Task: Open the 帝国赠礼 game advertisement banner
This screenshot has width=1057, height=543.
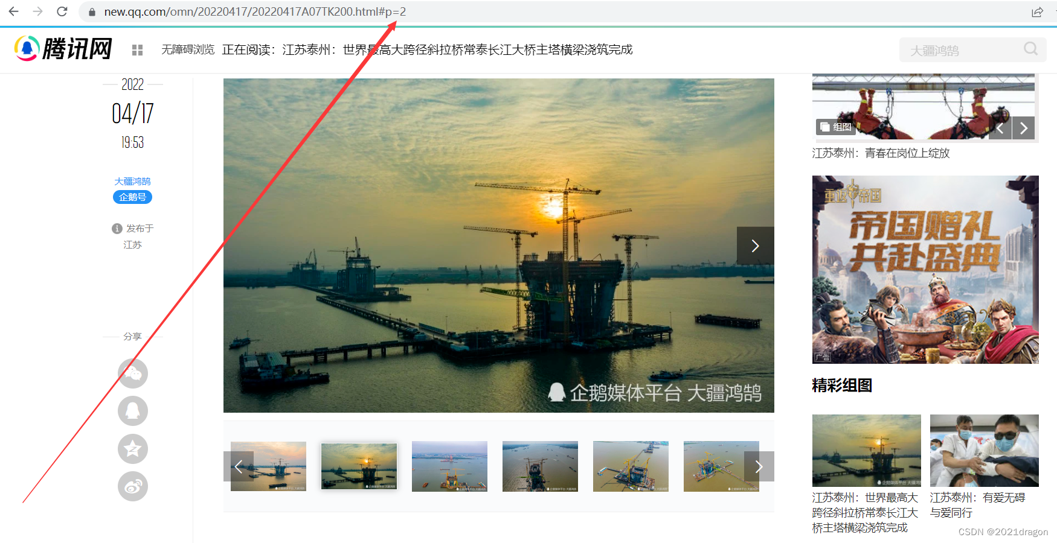Action: pos(925,269)
